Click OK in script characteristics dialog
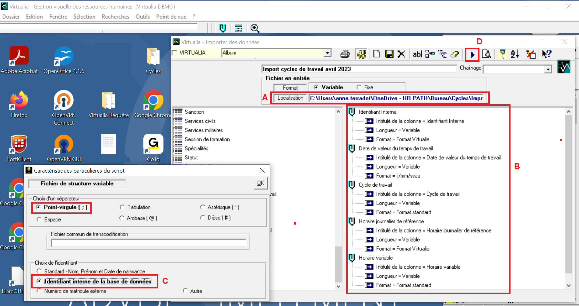Viewport: 579px width, 306px height. pos(261,183)
